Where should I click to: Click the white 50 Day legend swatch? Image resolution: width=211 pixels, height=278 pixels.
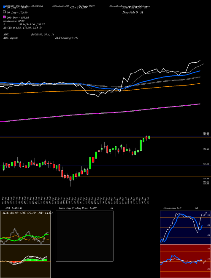point(4,12)
